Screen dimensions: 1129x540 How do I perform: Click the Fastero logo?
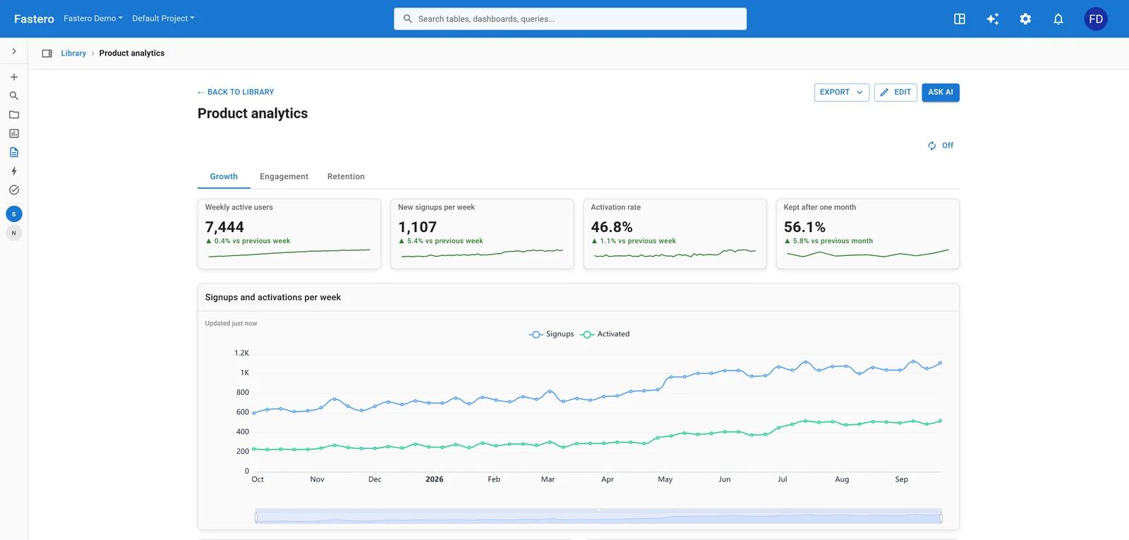pyautogui.click(x=34, y=19)
